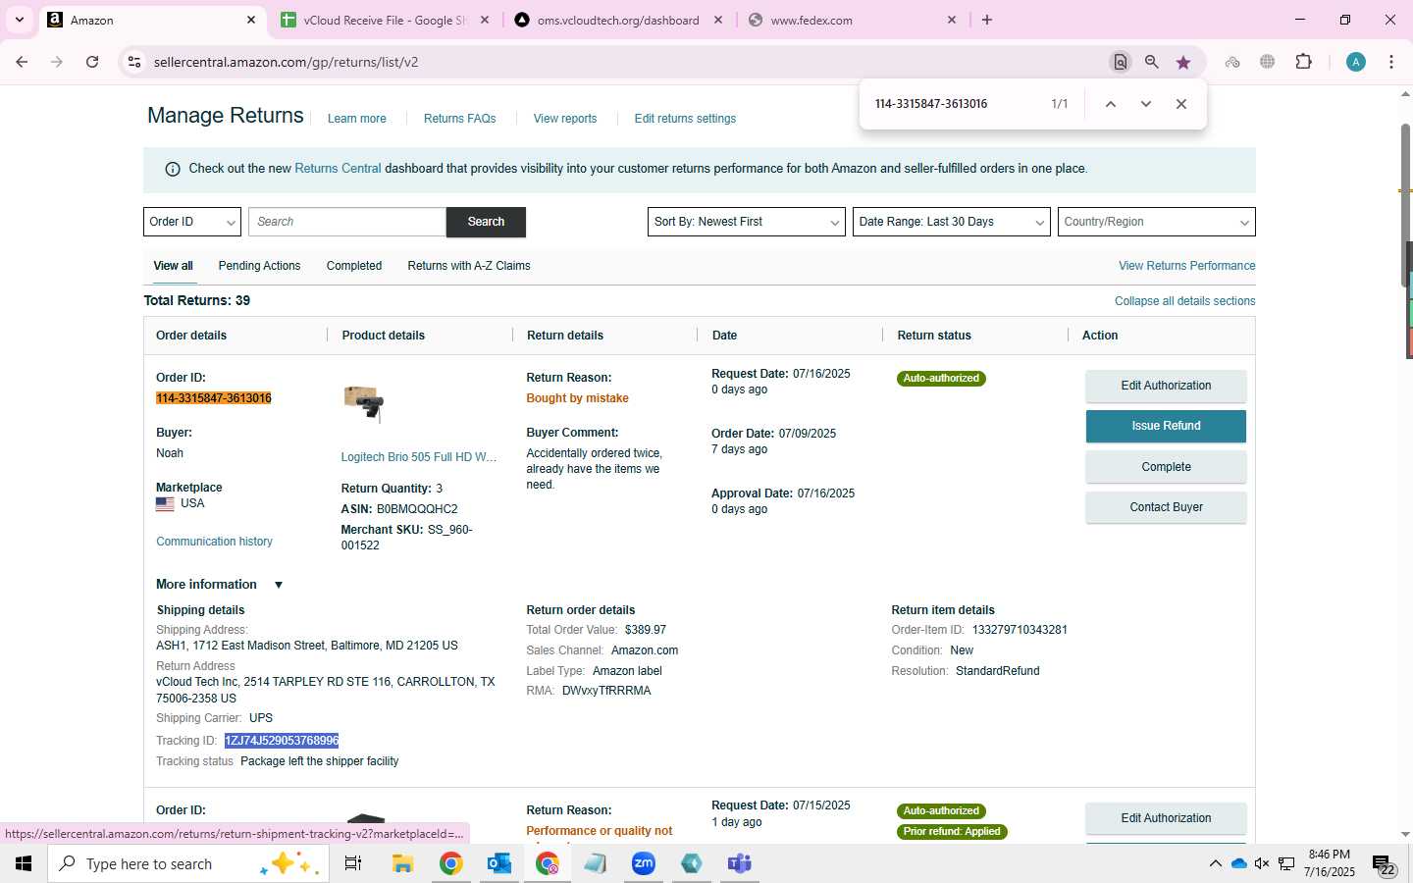Click the Logitech webcam product thumbnail
The height and width of the screenshot is (883, 1413).
click(x=363, y=402)
